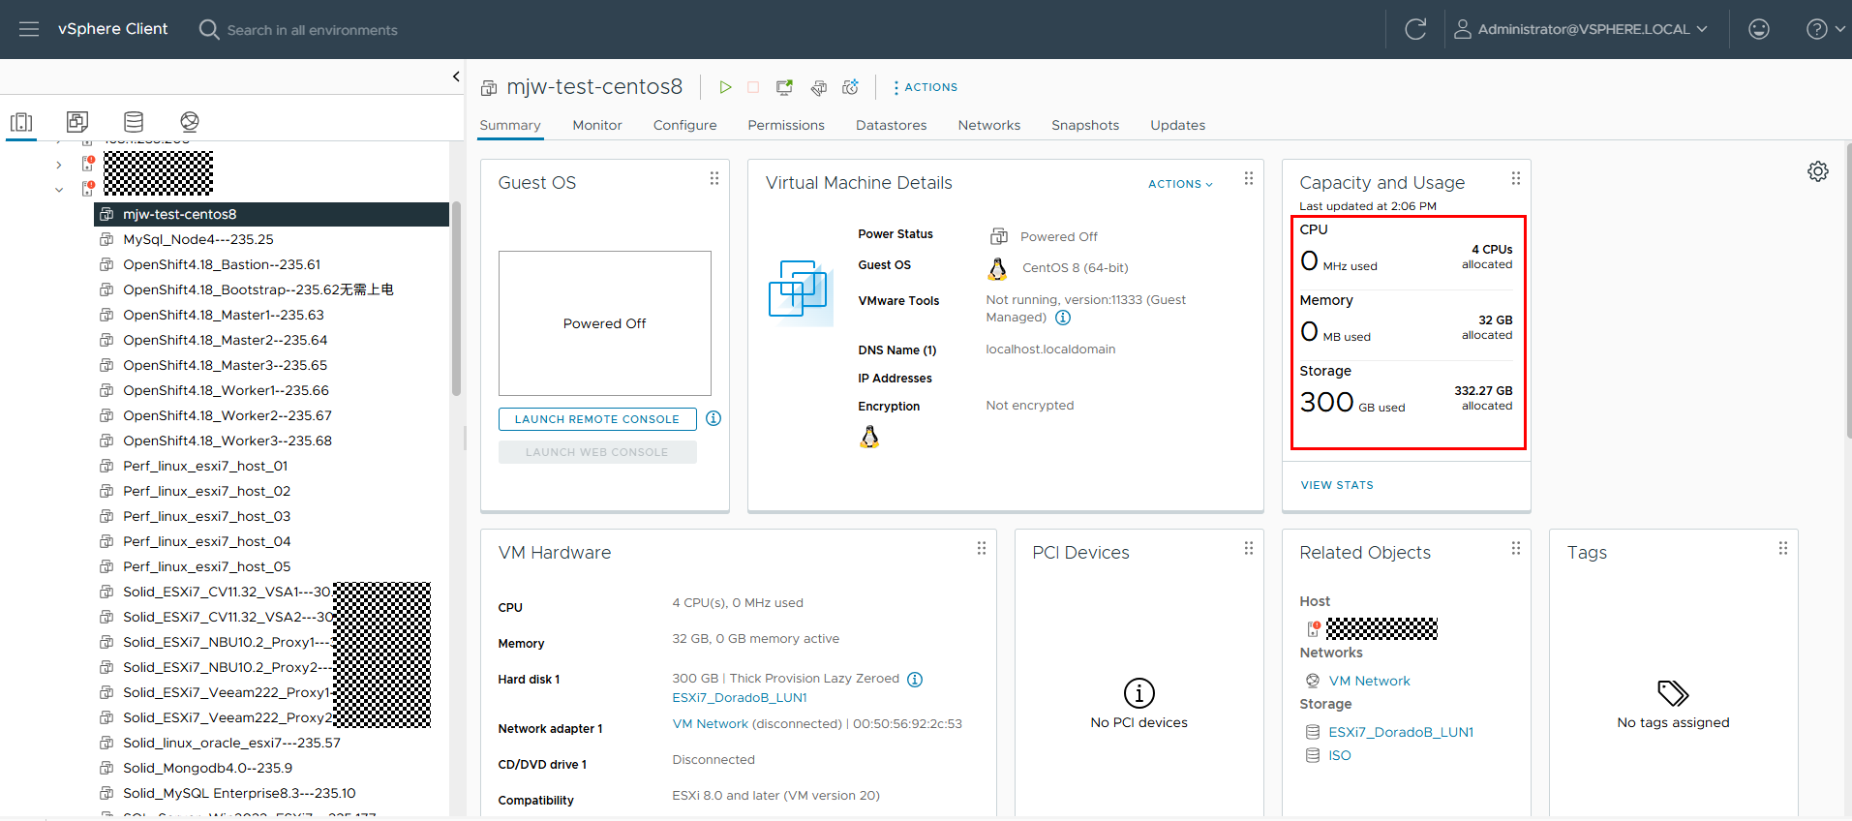Open the Networks tab
Viewport: 1852px width, 821px height.
click(x=989, y=125)
